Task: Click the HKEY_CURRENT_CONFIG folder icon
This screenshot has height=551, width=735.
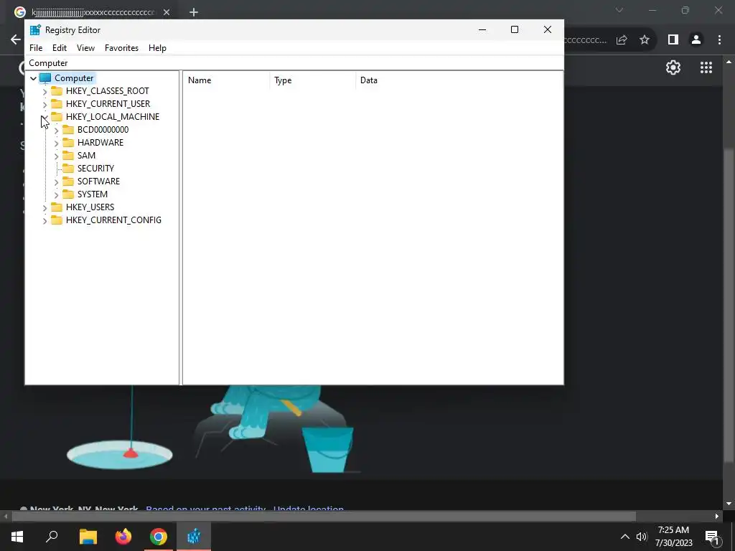Action: pos(57,220)
